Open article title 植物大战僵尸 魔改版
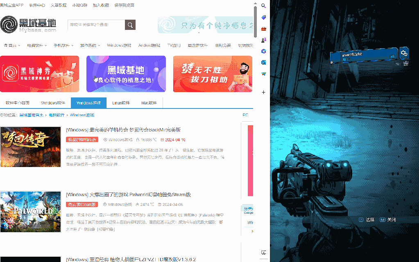Image resolution: width=419 pixels, height=262 pixels. [x=131, y=259]
